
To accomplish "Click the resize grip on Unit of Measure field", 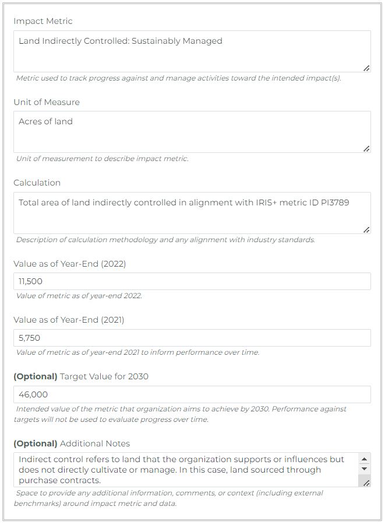I will (366, 148).
